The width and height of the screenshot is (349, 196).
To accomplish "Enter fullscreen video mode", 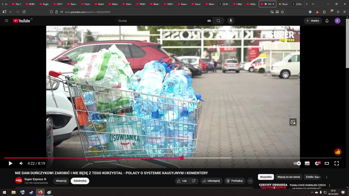I will click(337, 163).
